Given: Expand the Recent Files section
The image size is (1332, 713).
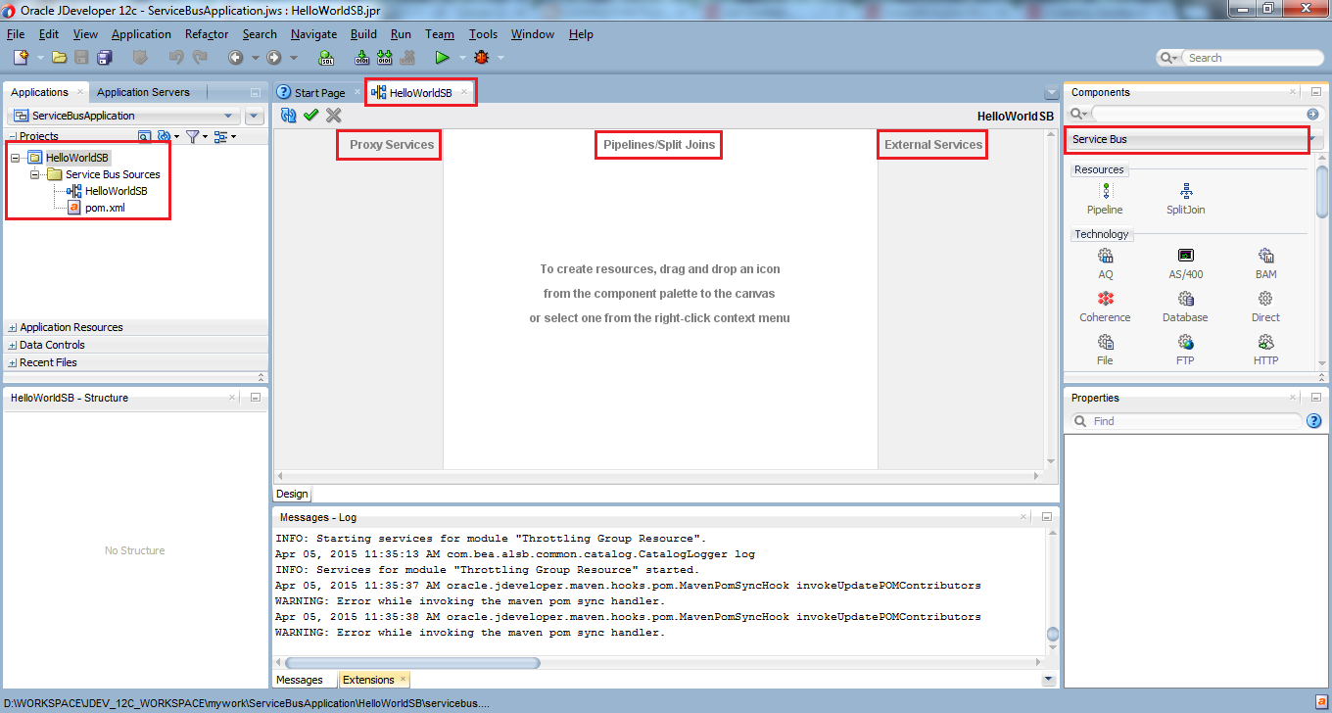Looking at the screenshot, I should click(12, 363).
